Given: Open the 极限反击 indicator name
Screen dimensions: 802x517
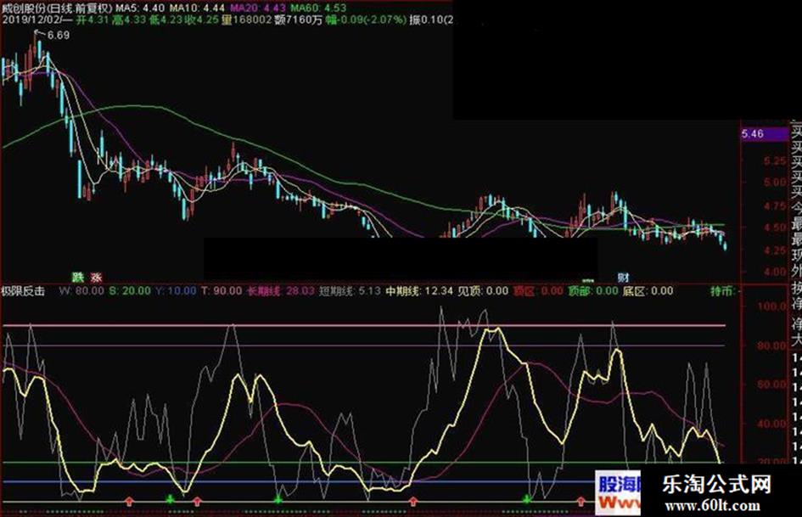Looking at the screenshot, I should (24, 291).
